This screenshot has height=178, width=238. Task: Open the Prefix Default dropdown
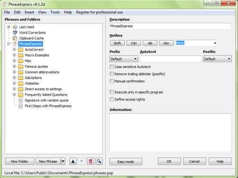coord(124,59)
